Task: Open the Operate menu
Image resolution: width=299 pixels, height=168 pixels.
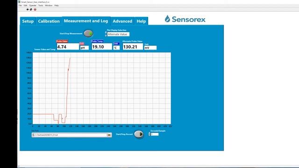Action: point(33,6)
